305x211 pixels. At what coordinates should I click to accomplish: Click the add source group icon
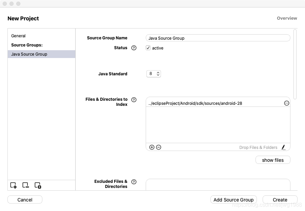13,185
